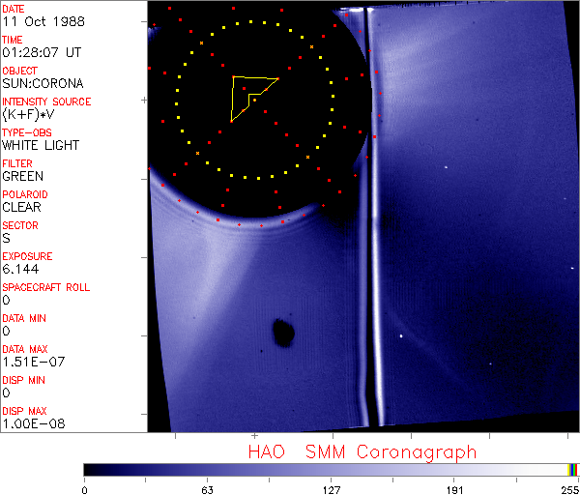Click the 63 tick label under the color bar

tap(207, 489)
